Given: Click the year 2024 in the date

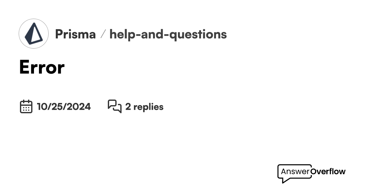Looking at the screenshot, I should [x=79, y=107].
